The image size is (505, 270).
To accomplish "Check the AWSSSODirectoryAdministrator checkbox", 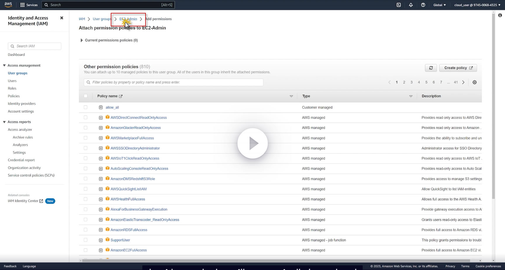I will [86, 148].
